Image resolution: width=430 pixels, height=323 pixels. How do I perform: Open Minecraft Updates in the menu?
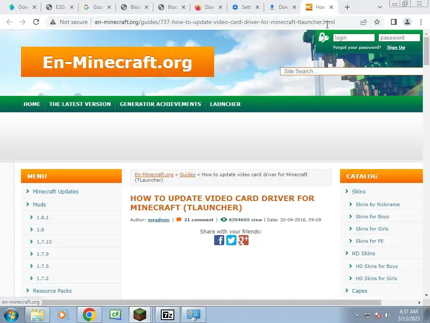coord(55,191)
